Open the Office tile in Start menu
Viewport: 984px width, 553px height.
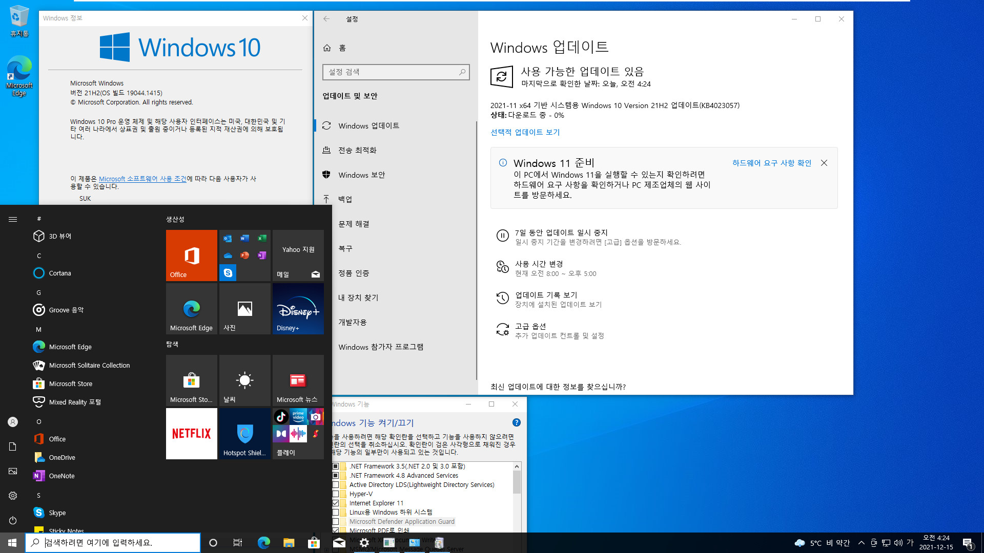[191, 255]
